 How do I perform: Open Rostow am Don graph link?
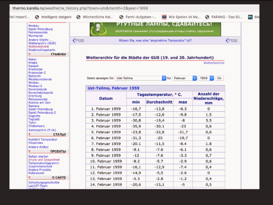(39, 102)
